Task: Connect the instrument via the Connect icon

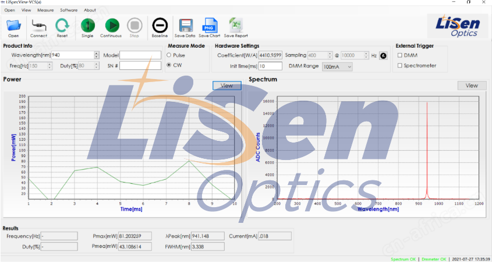Action: 38,26
